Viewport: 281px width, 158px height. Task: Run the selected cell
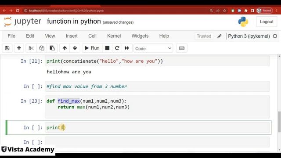click(x=92, y=48)
